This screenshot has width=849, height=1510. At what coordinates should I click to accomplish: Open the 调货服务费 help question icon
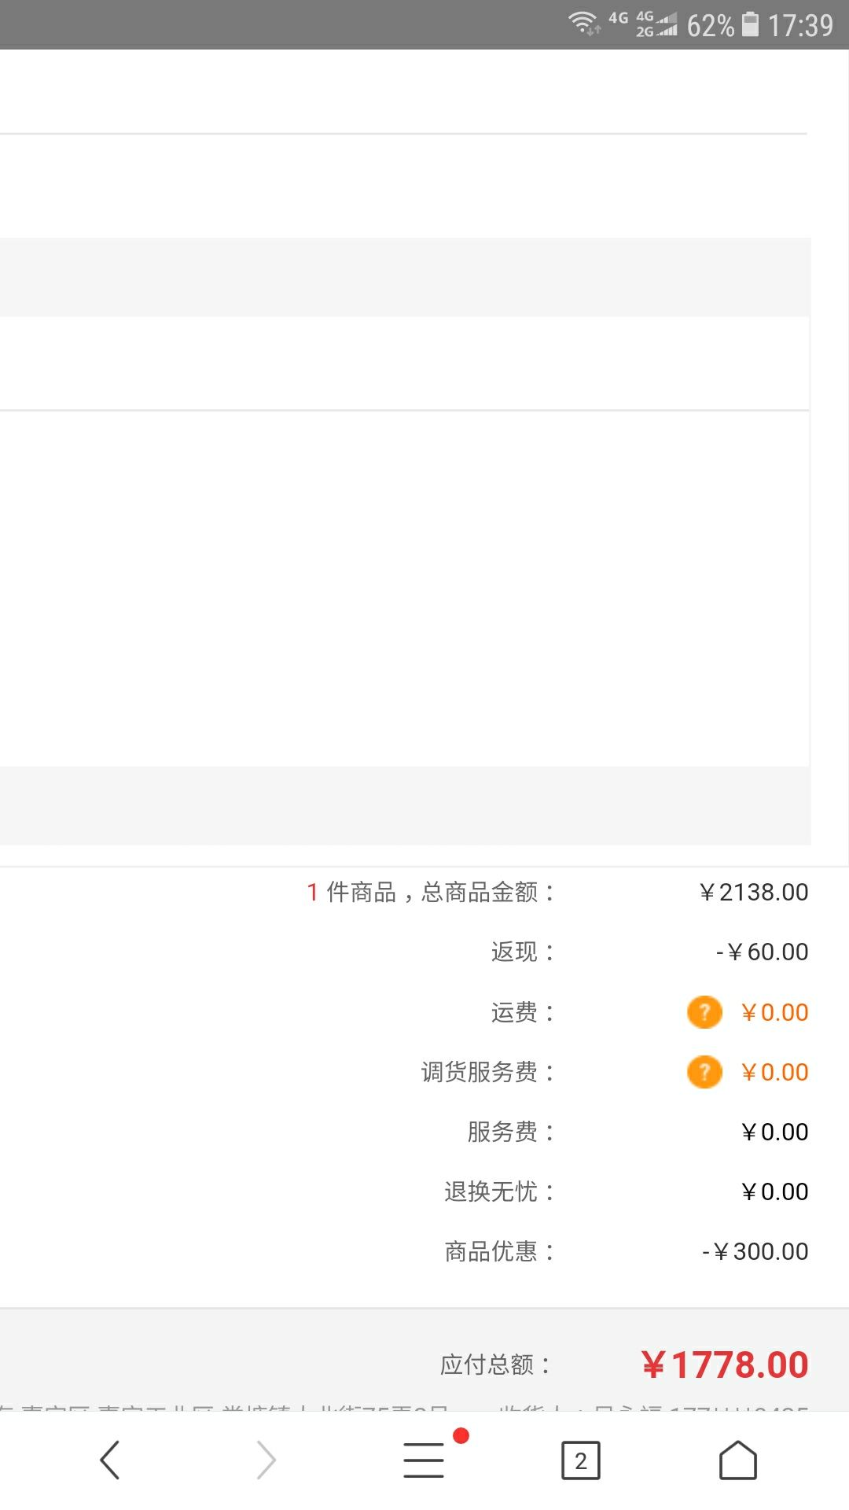[704, 1072]
